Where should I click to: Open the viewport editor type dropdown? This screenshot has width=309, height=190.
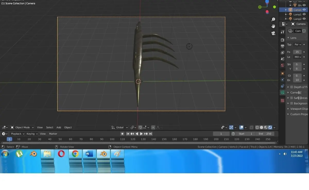click(x=5, y=128)
